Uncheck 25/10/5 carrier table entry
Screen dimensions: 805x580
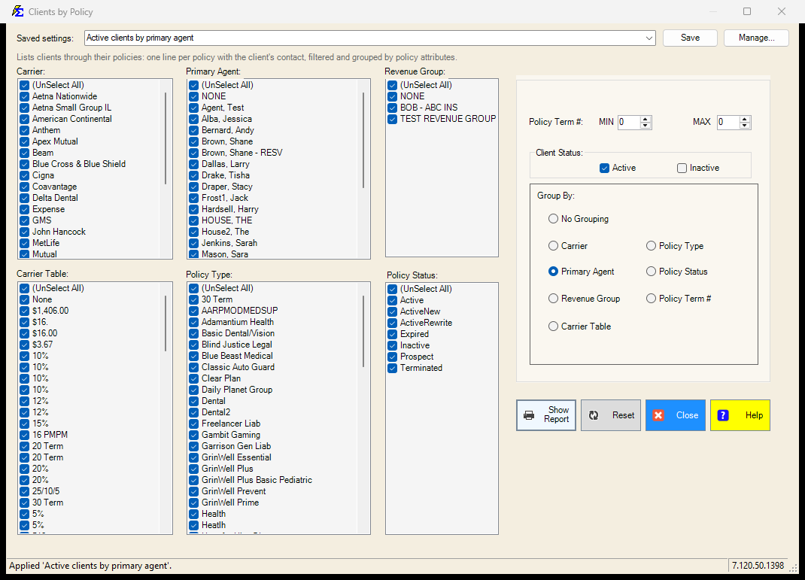[x=24, y=492]
